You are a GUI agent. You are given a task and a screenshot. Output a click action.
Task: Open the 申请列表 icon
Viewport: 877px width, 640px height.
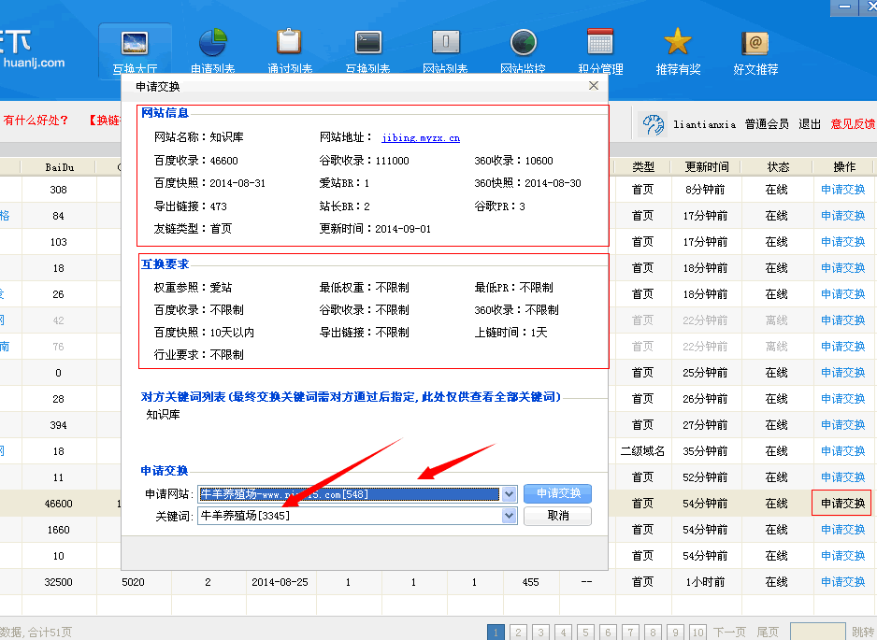[x=212, y=45]
